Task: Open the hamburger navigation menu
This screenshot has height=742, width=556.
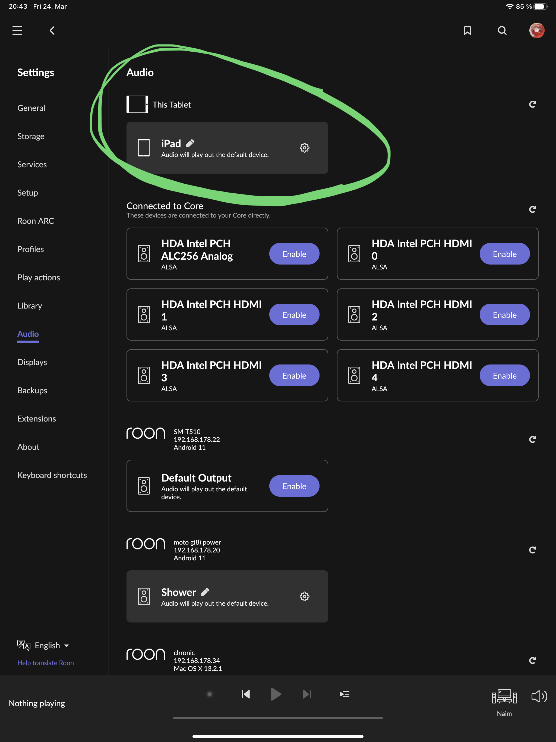Action: pos(17,30)
